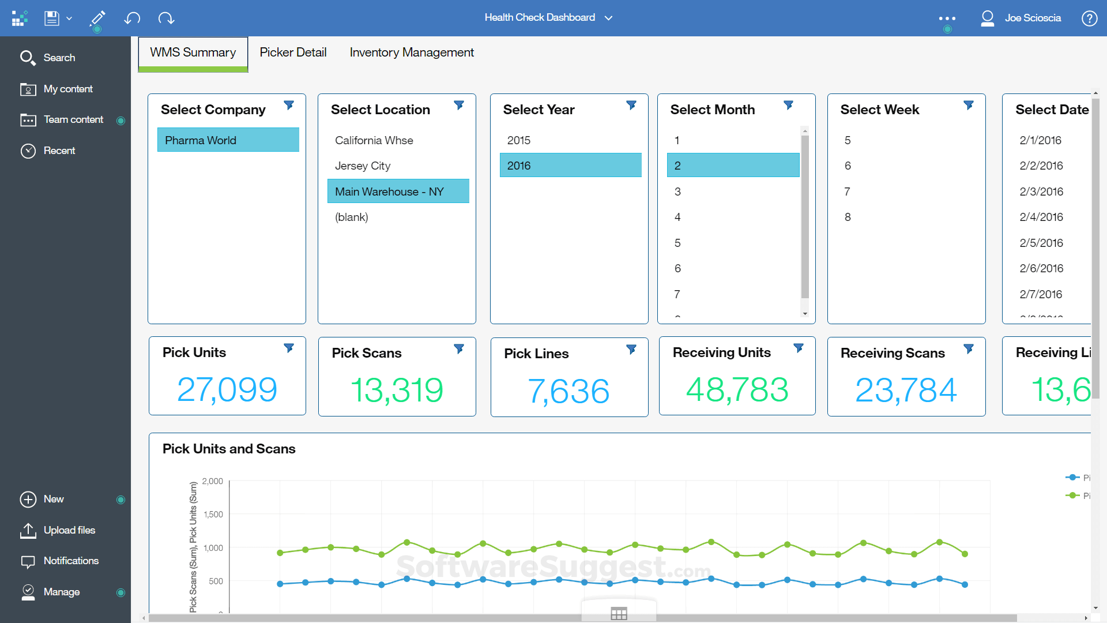Expand the Health Check Dashboard title dropdown
Image resolution: width=1107 pixels, height=623 pixels.
608,18
